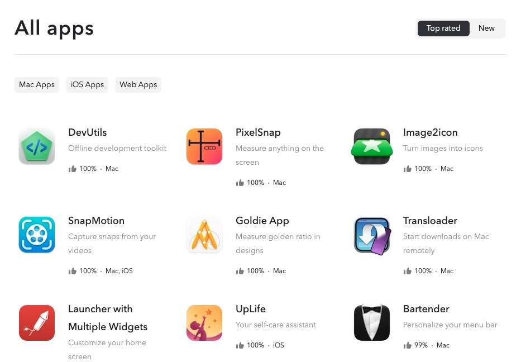Click the PixelSnap orange measuring icon
This screenshot has width=521, height=362.
[x=204, y=146]
